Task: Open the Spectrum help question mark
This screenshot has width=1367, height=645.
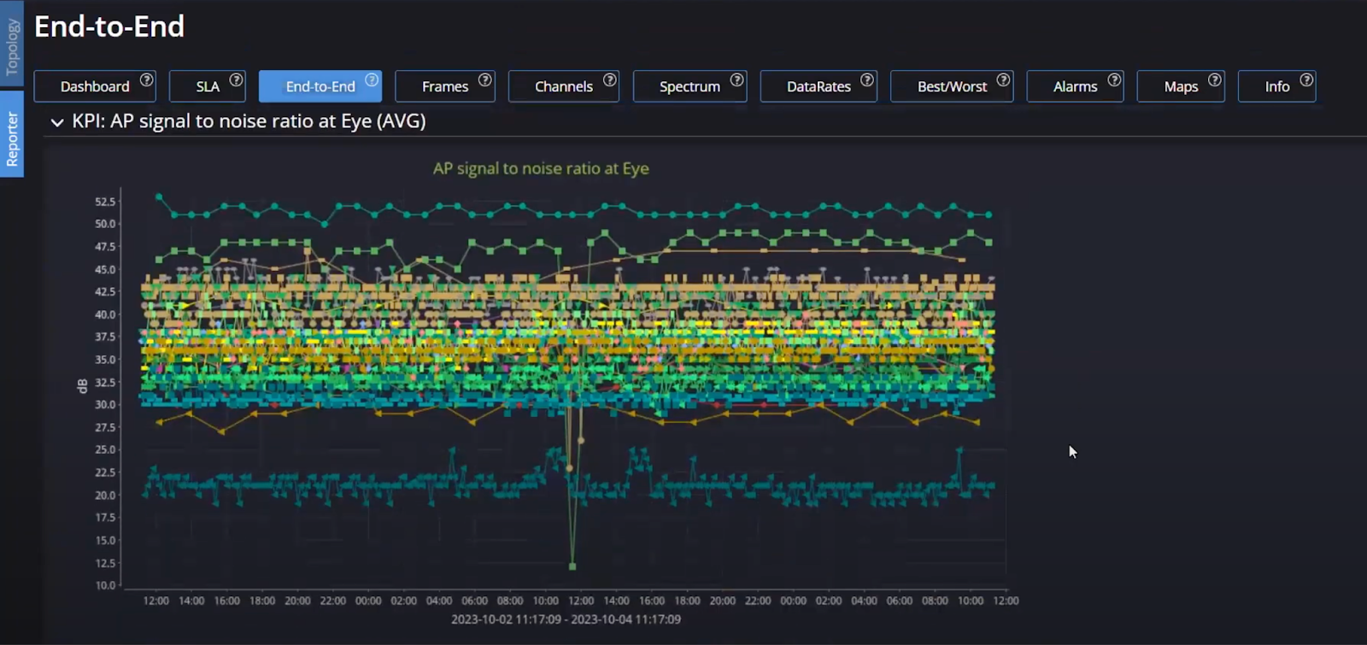Action: point(737,79)
